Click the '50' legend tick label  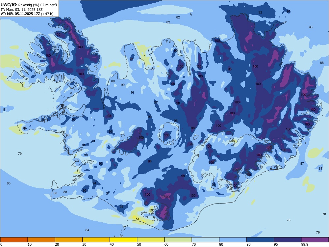[139, 244]
